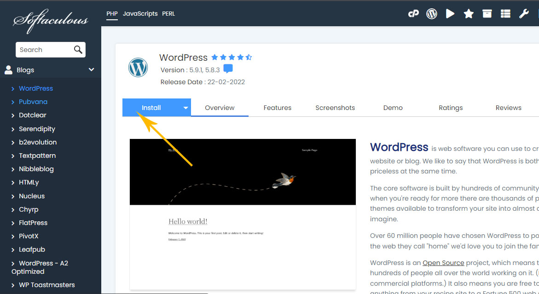Viewport: 539px width, 294px height.
Task: Click the 'Release Date : 22-02-2022' text
Action: 203,82
